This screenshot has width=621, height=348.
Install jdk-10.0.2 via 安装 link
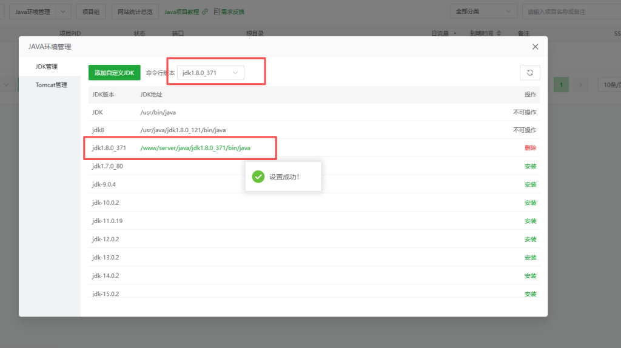[530, 202]
